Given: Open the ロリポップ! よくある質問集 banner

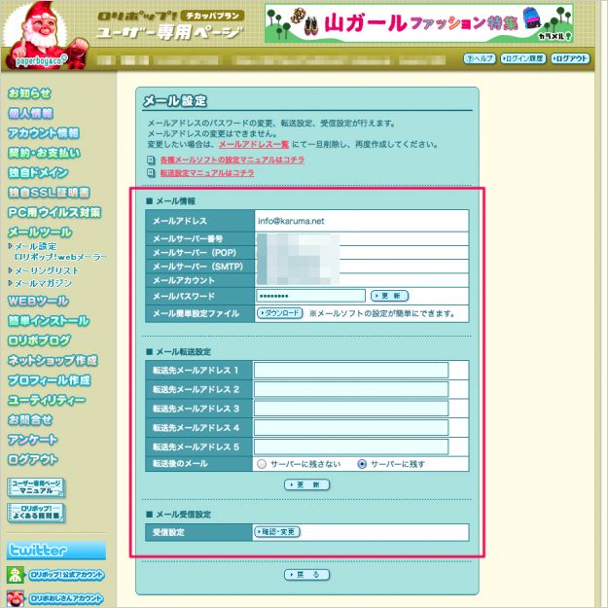Looking at the screenshot, I should tap(36, 513).
